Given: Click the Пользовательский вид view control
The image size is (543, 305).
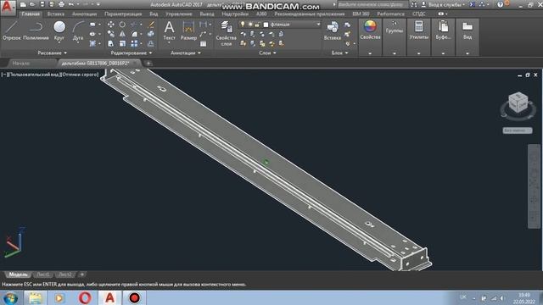Looking at the screenshot, I should coord(35,75).
